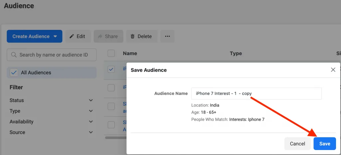Click the Save Audience dialog title
The image size is (341, 155).
149,70
